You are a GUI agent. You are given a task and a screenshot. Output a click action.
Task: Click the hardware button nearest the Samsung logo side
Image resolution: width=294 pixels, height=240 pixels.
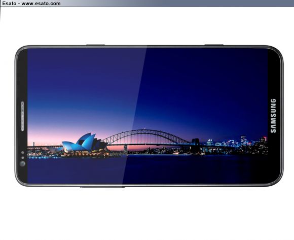[214, 45]
